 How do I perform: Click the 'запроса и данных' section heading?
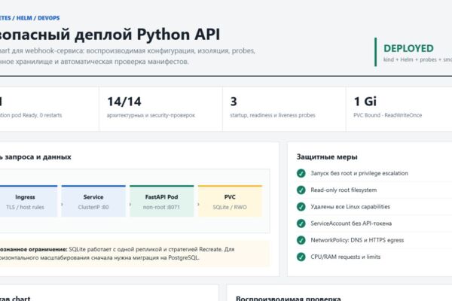(x=38, y=157)
